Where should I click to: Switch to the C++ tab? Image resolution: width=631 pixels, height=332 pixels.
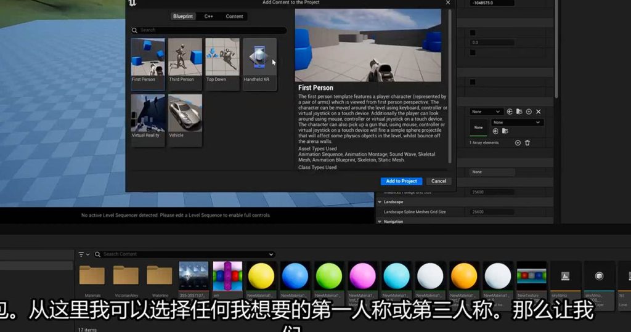point(209,17)
